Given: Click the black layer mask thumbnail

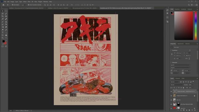Looking at the screenshot, I should click(178, 104).
